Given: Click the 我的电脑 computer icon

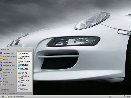Looking at the screenshot, I should coord(19,65).
